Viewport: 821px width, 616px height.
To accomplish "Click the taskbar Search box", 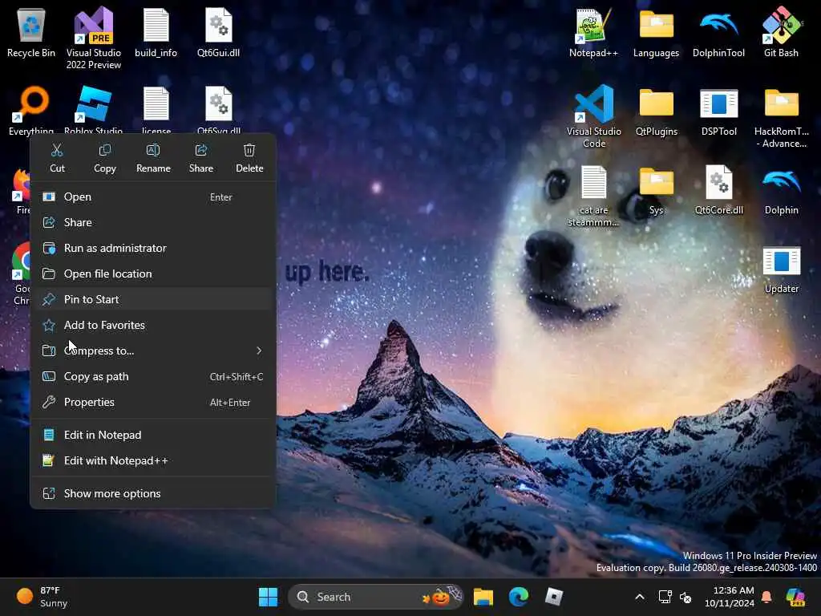I will (375, 597).
